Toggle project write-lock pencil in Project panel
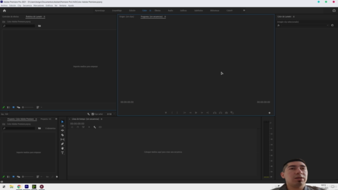Screen dimensions: 338x190 click(x=4, y=177)
